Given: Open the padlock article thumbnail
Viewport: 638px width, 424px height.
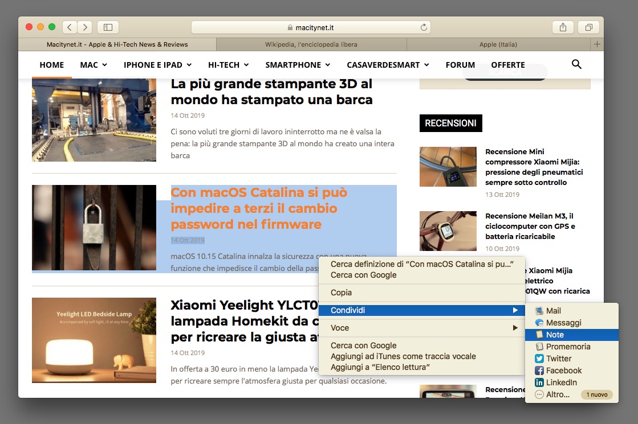Looking at the screenshot, I should point(94,228).
